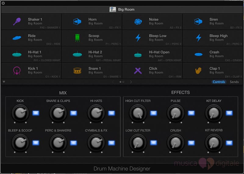This screenshot has height=174, width=244.
Task: Enable the HIGH CUT FILTER button
Action: coord(153,113)
